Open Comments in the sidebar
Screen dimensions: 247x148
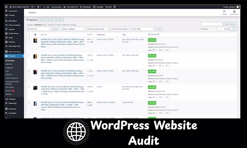tap(13, 11)
